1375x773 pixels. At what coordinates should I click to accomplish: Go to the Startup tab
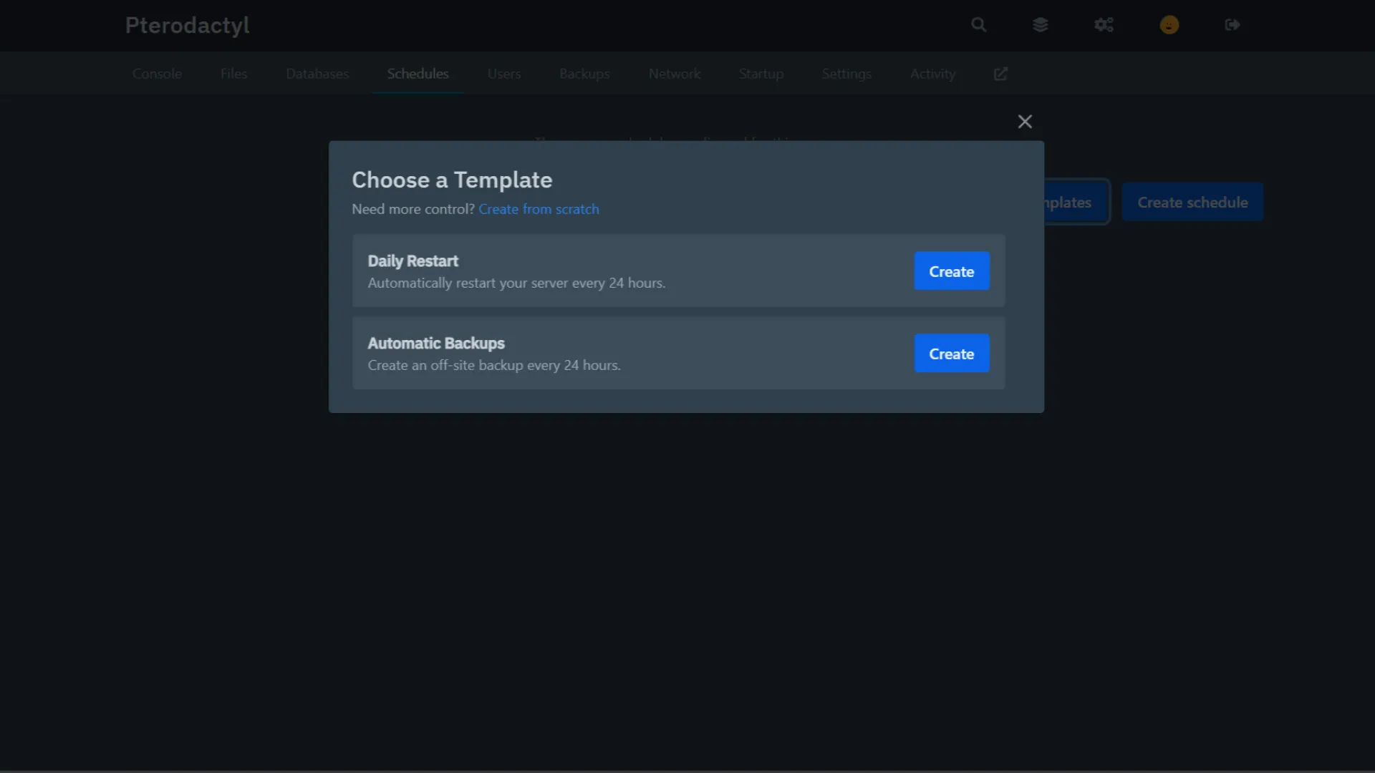click(x=761, y=74)
